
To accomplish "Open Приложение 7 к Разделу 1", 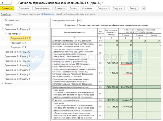I will 17,70.
